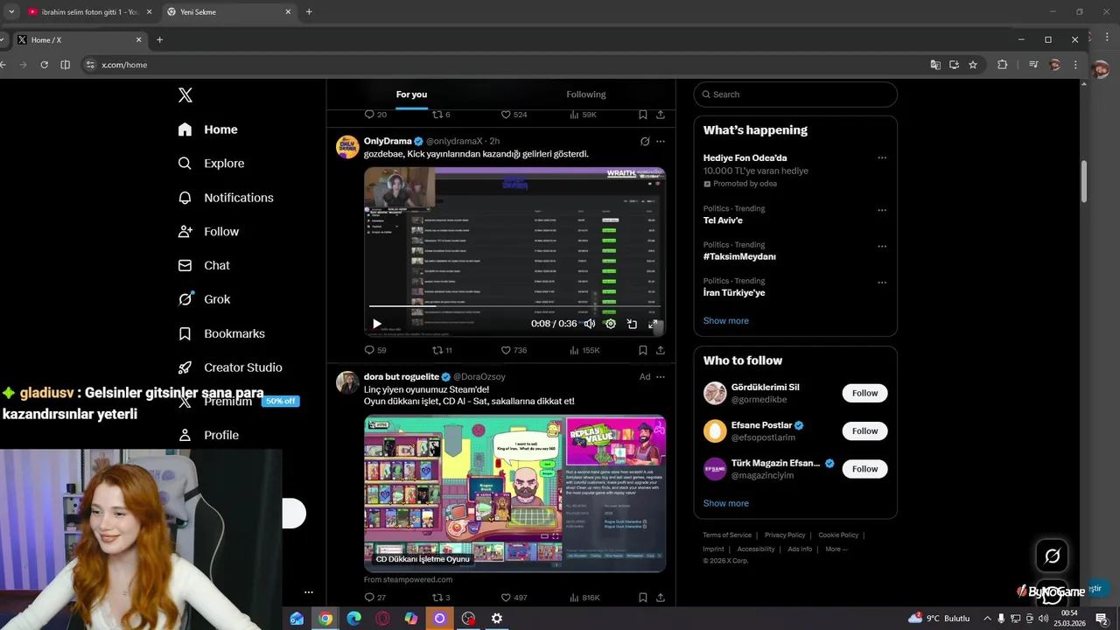
Task: Click the X logo in sidebar
Action: [x=185, y=95]
